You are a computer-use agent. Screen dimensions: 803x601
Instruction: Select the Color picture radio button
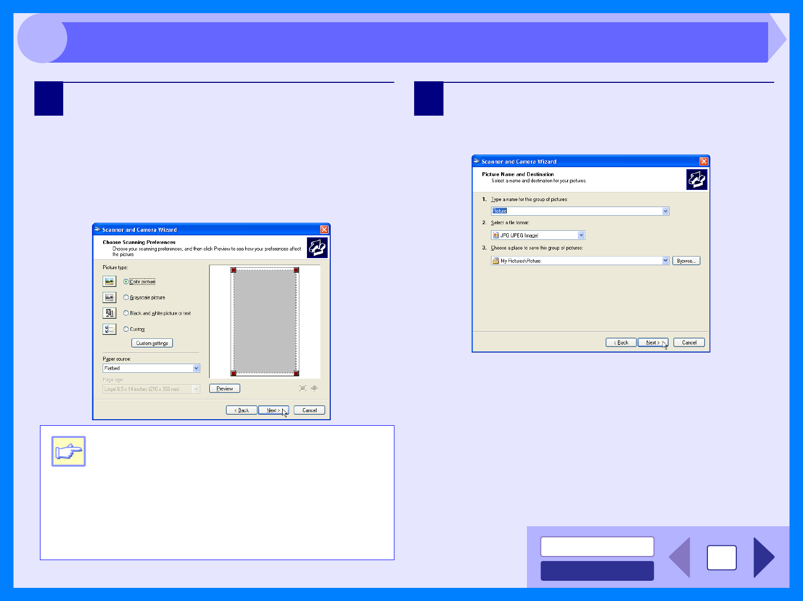pos(126,282)
